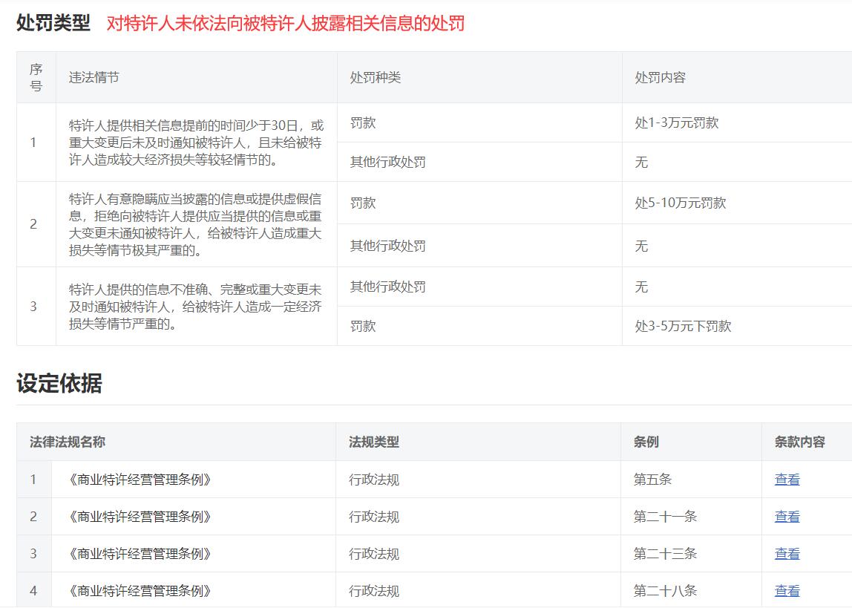Open the 查看 link for 第五条

click(787, 480)
